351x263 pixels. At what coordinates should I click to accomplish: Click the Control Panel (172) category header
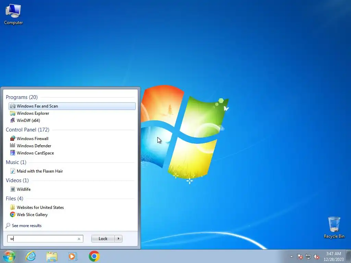click(27, 130)
